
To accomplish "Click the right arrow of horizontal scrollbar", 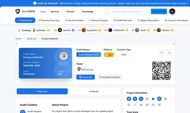I will [174, 43].
